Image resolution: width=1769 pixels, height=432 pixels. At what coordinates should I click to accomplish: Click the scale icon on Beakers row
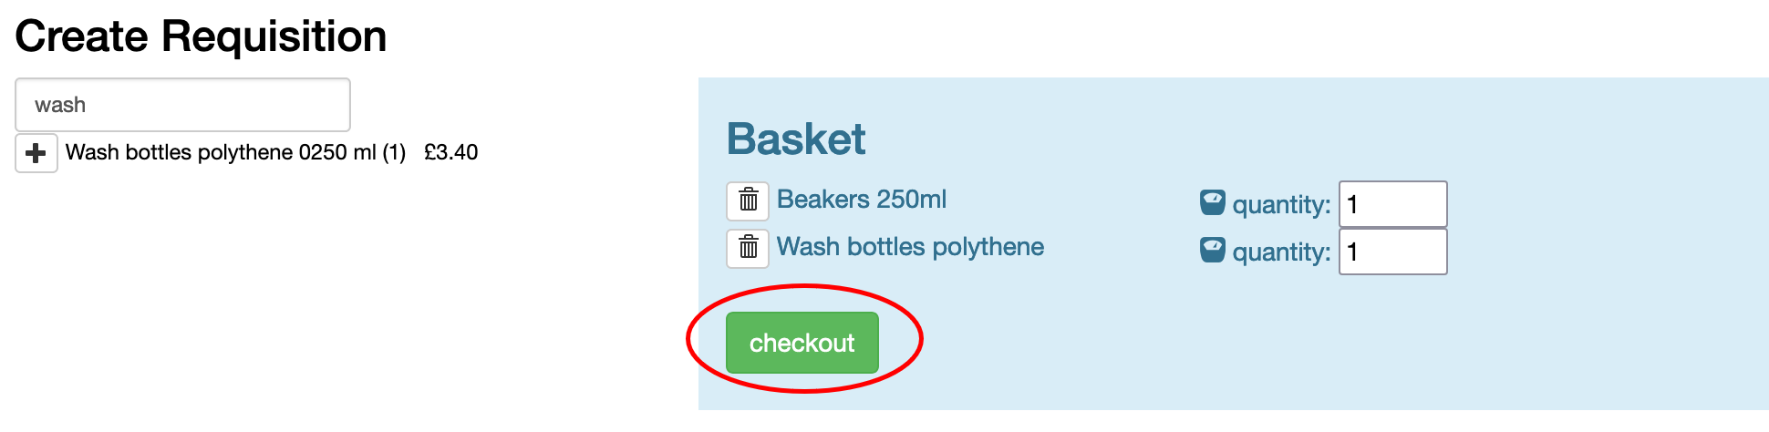coord(1213,202)
